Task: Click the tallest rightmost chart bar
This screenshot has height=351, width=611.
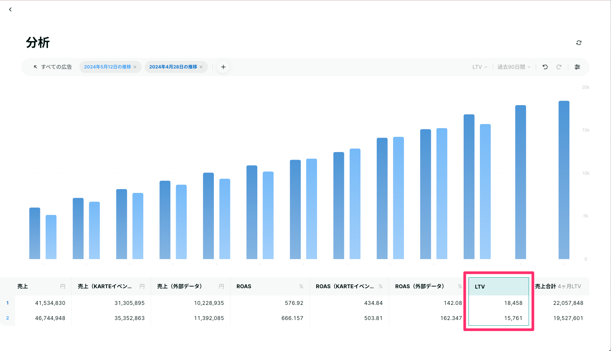Action: [564, 180]
